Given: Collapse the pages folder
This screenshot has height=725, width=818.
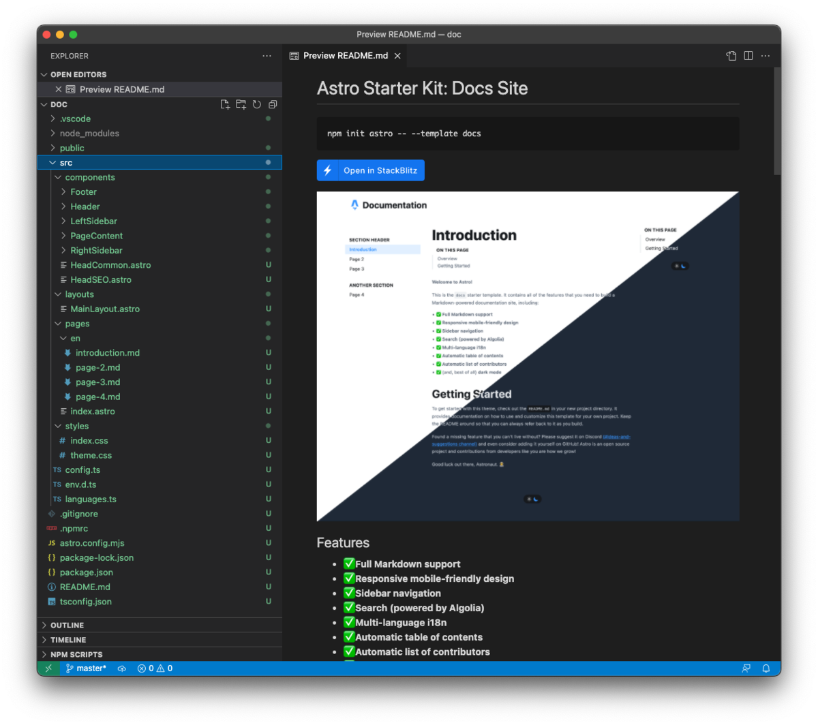Looking at the screenshot, I should [x=160, y=324].
